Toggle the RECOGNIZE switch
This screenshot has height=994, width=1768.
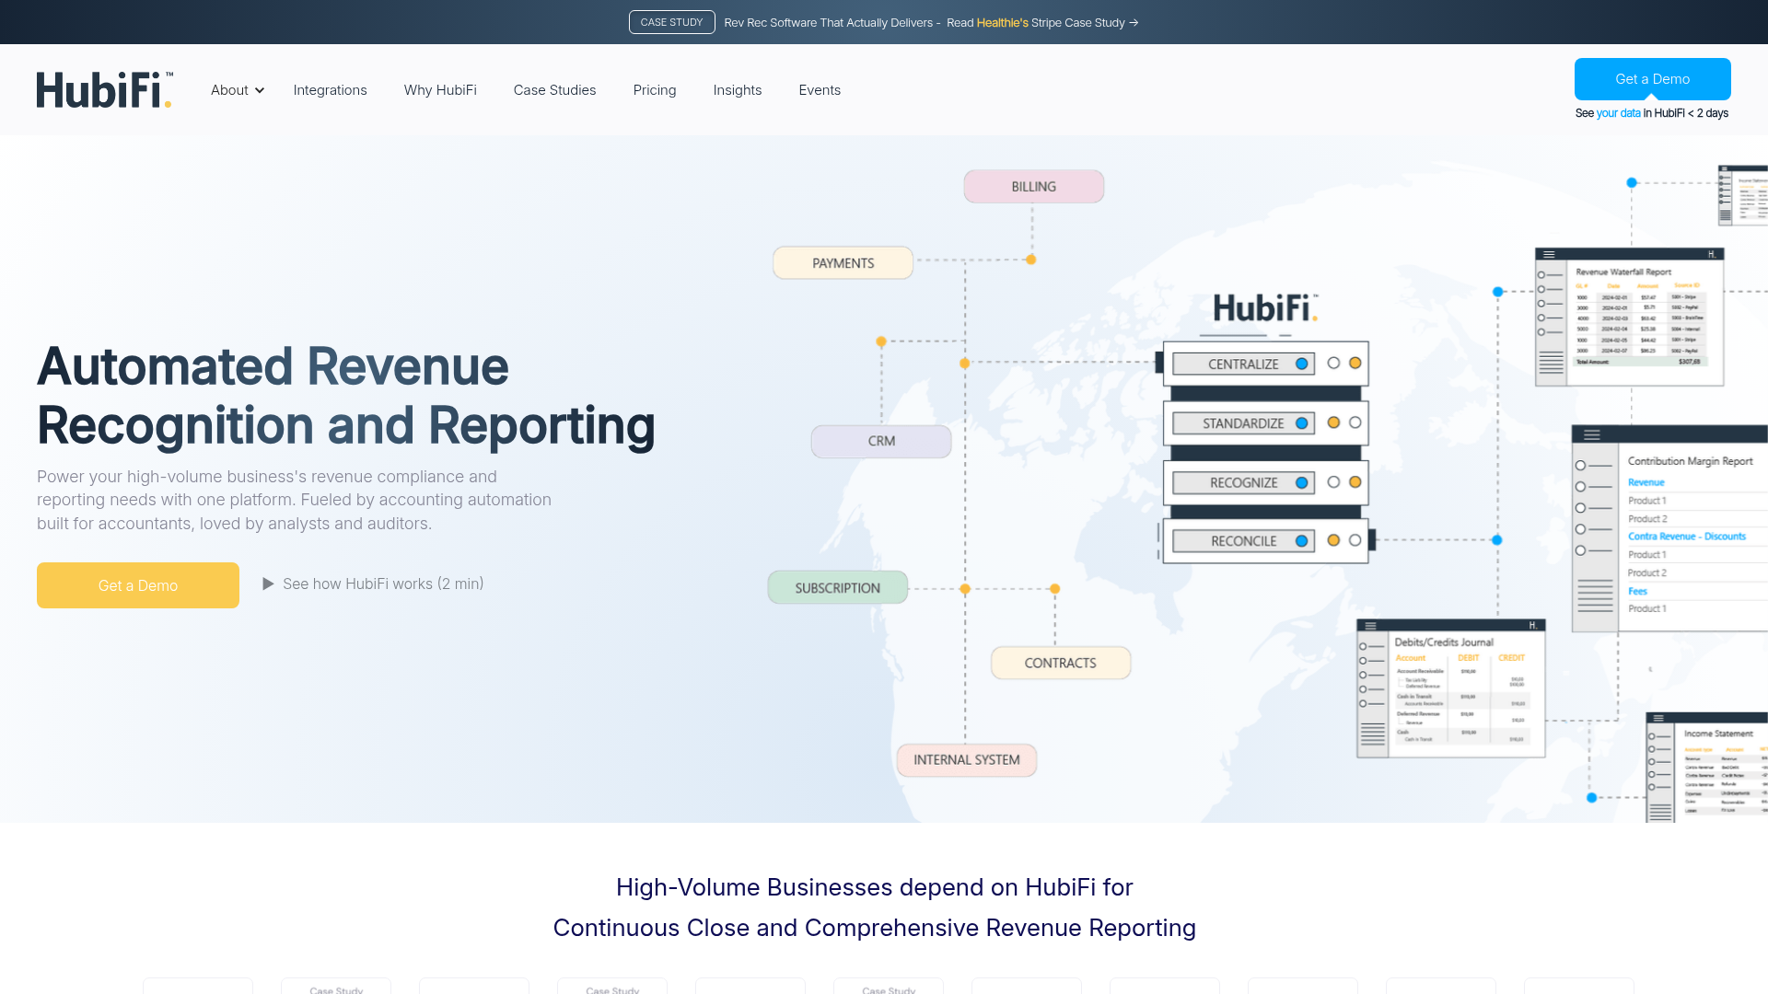tap(1300, 481)
